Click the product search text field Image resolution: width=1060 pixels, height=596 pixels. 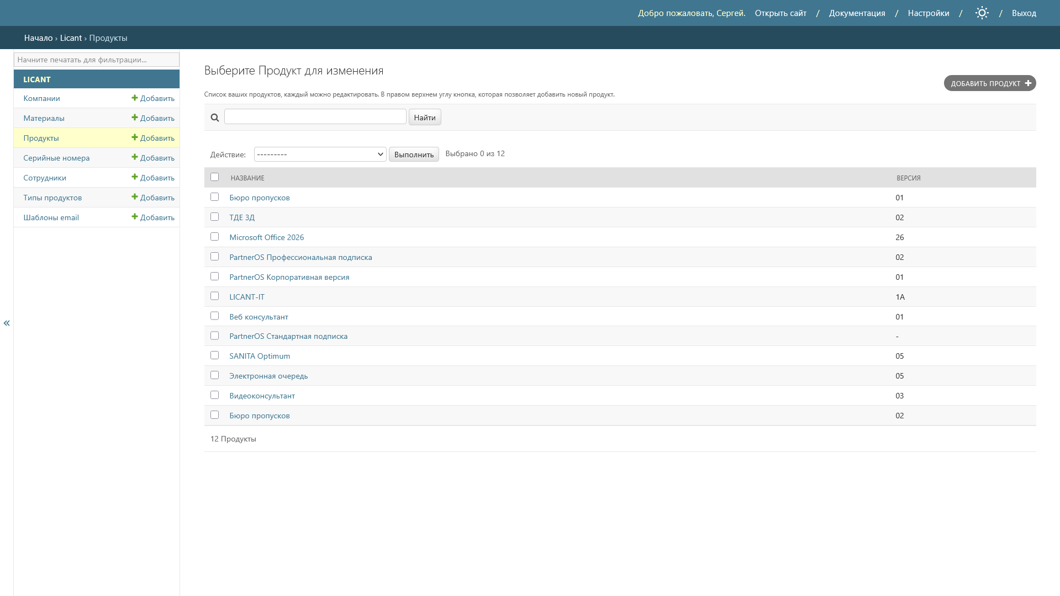[315, 117]
